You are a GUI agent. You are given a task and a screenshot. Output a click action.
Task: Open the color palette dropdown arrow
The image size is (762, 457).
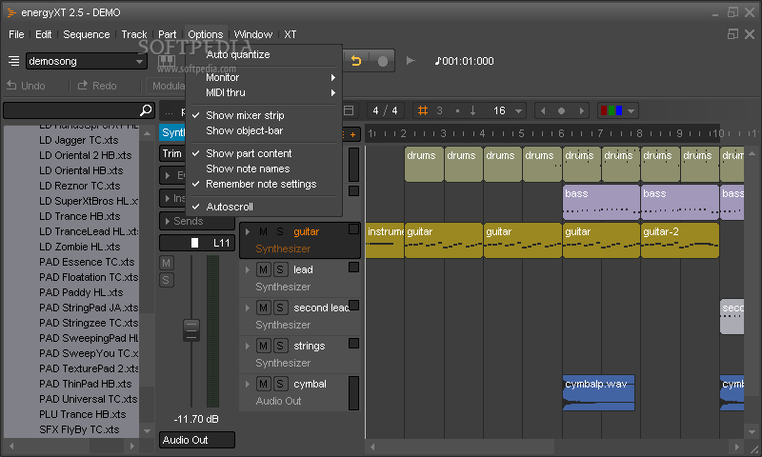point(631,110)
